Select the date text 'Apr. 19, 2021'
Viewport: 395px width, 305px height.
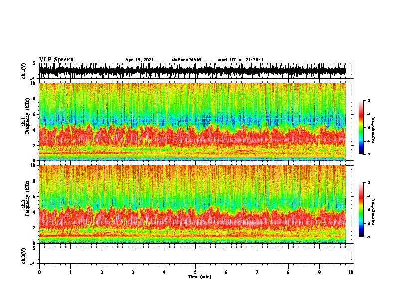139,60
